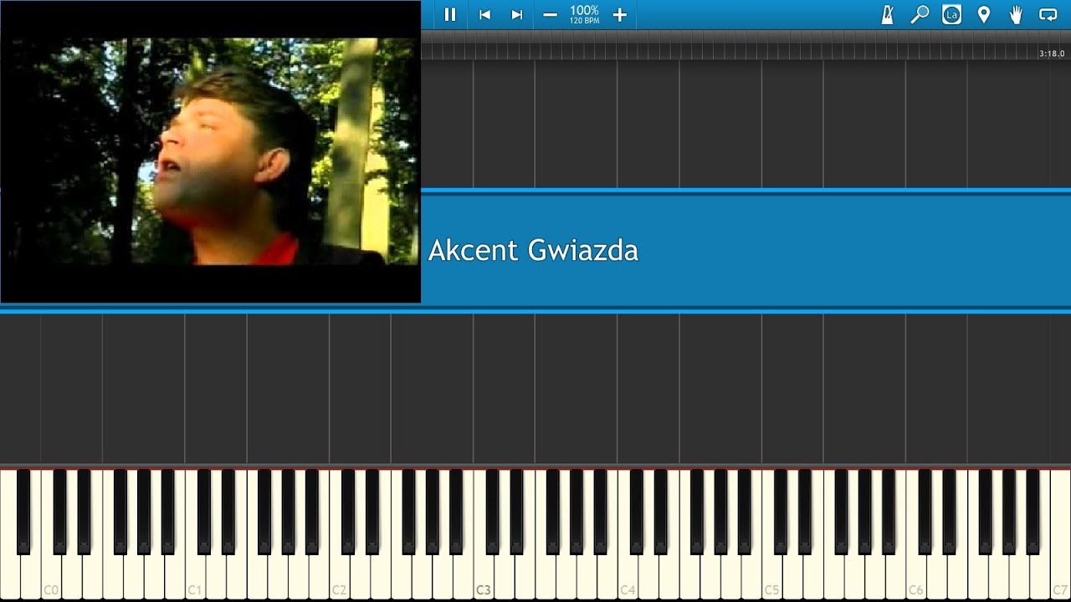The width and height of the screenshot is (1071, 602).
Task: Click the 100% 120 BPM speed readout
Action: [x=584, y=14]
